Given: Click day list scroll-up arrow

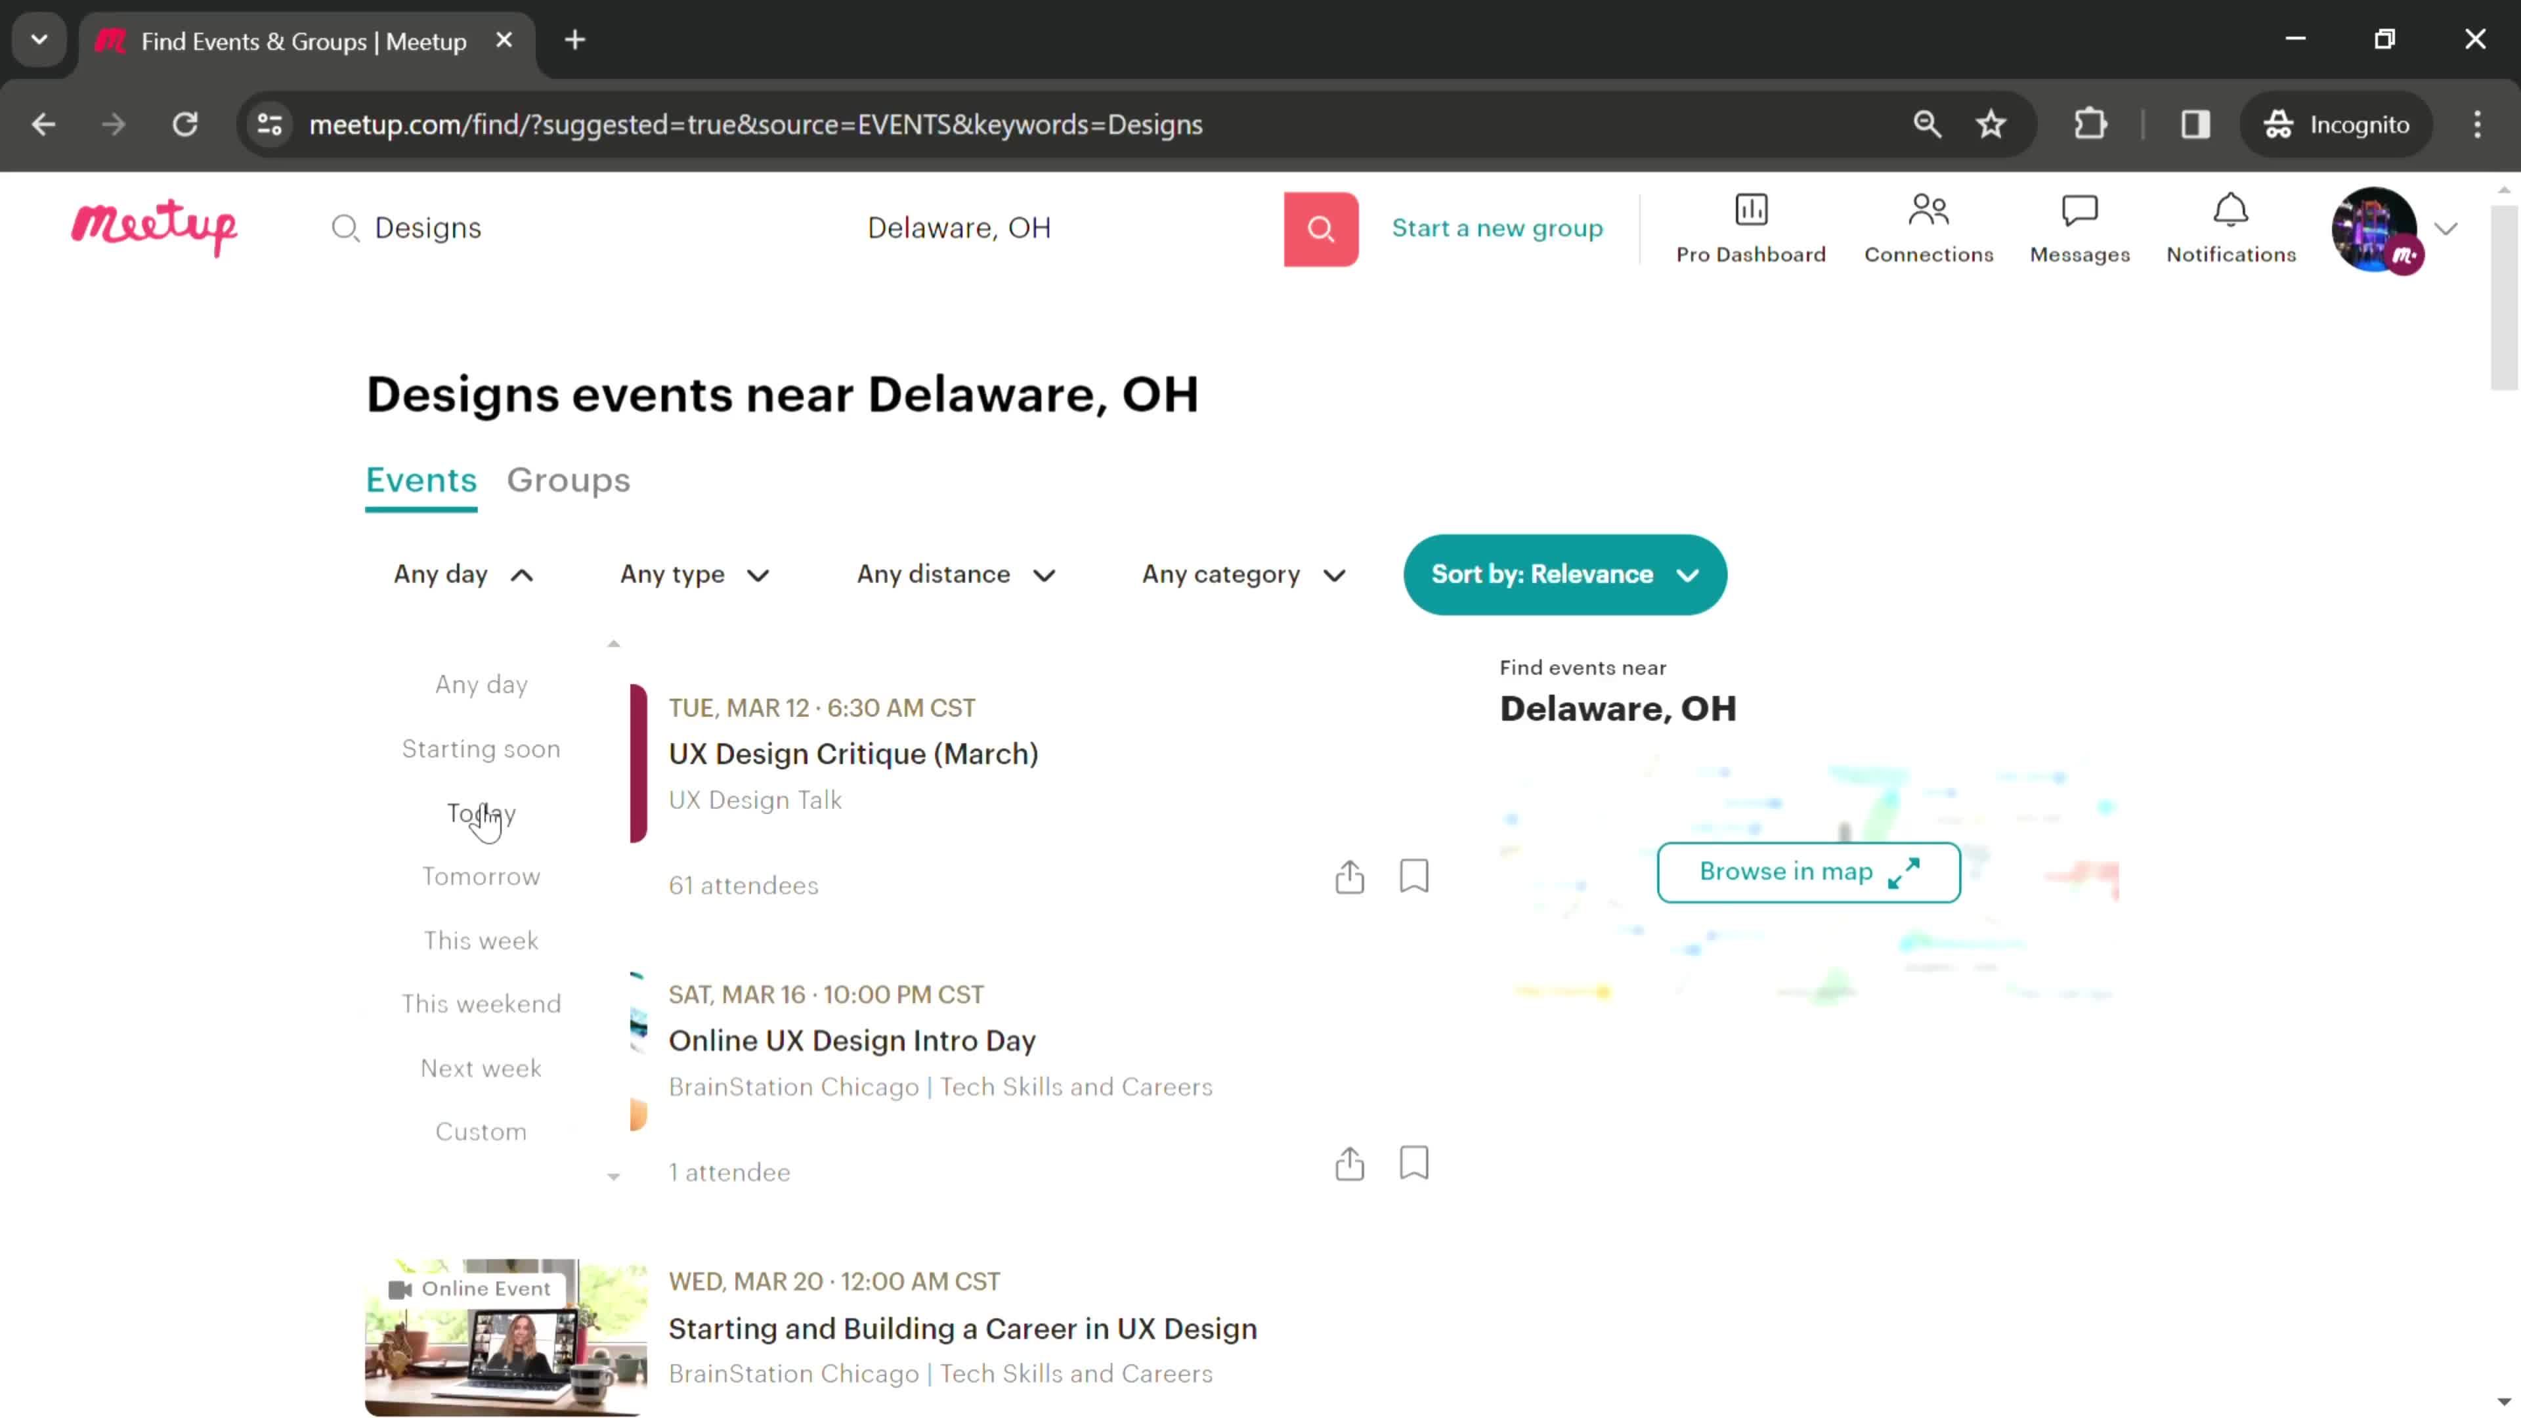Looking at the screenshot, I should point(614,643).
